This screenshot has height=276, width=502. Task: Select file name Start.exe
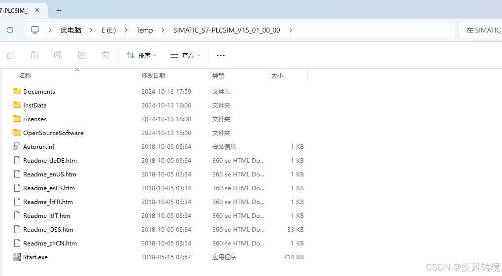pos(35,257)
